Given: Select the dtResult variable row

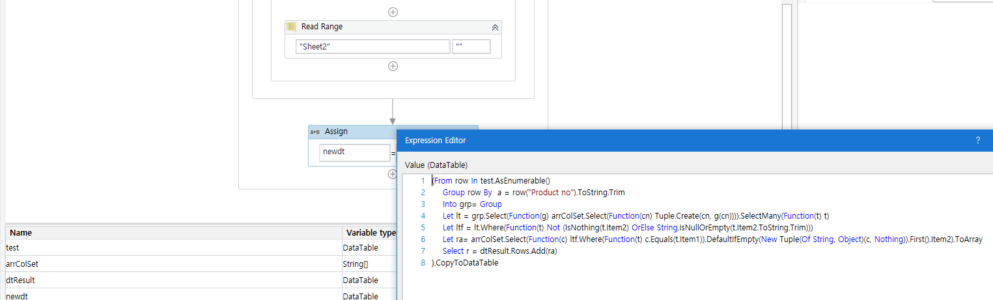Looking at the screenshot, I should [x=201, y=280].
